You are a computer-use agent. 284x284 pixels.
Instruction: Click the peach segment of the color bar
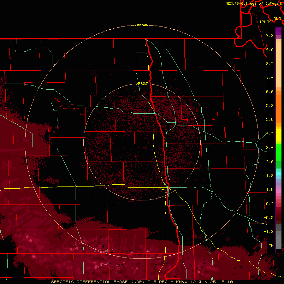[279, 64]
